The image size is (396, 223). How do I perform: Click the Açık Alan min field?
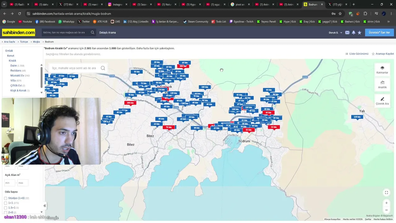(9, 183)
